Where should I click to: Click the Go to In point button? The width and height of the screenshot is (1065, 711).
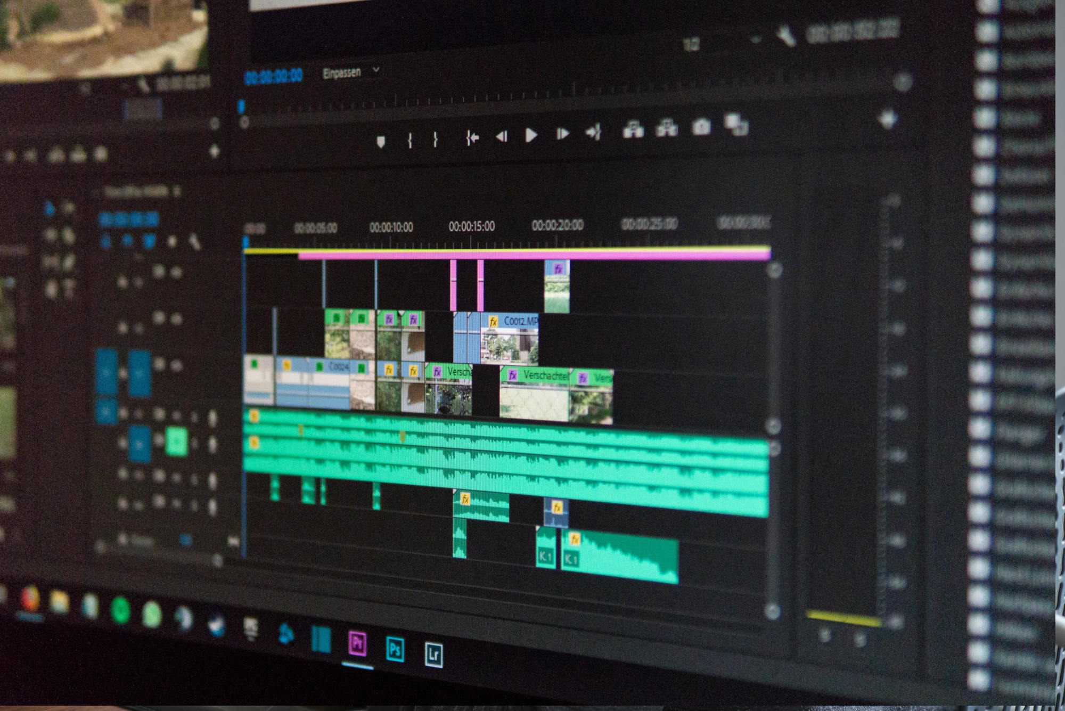[x=472, y=138]
